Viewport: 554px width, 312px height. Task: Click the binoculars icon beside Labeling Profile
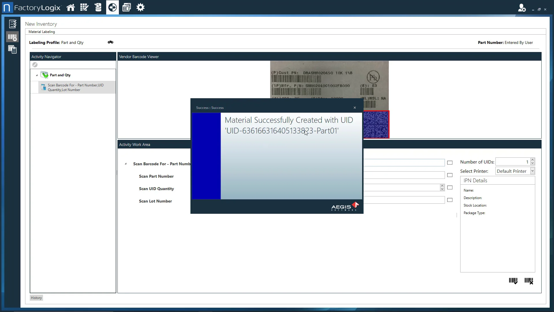[x=111, y=42]
